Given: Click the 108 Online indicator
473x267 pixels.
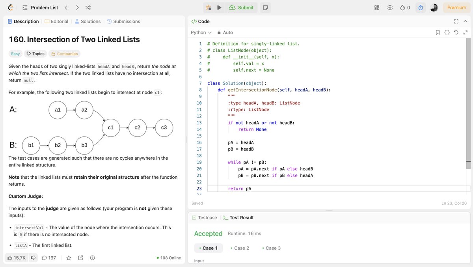Looking at the screenshot, I should [169, 258].
